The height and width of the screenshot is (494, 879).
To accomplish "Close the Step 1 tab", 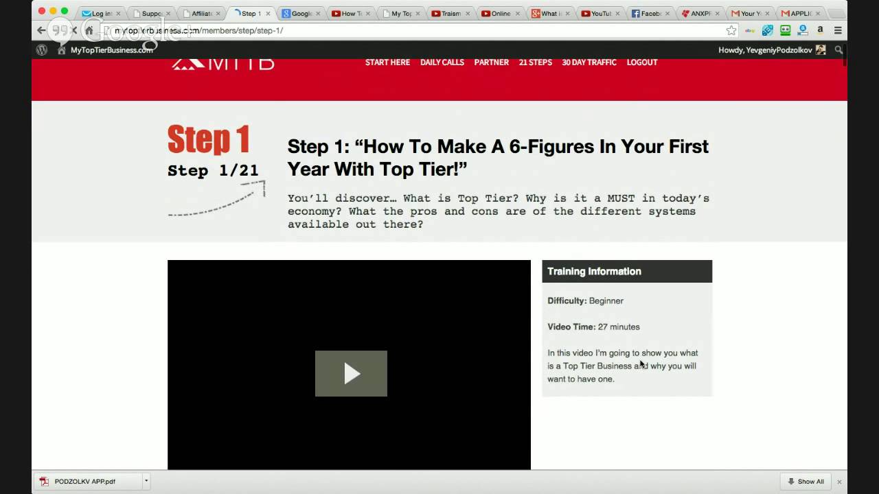I will coord(268,14).
